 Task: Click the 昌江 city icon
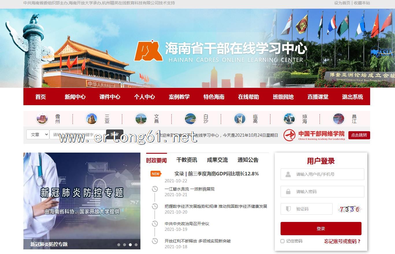click(x=339, y=119)
